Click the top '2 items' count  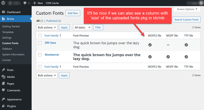(196, 27)
